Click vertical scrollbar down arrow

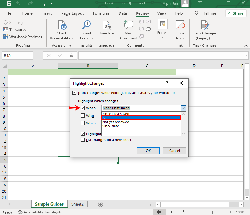click(247, 198)
